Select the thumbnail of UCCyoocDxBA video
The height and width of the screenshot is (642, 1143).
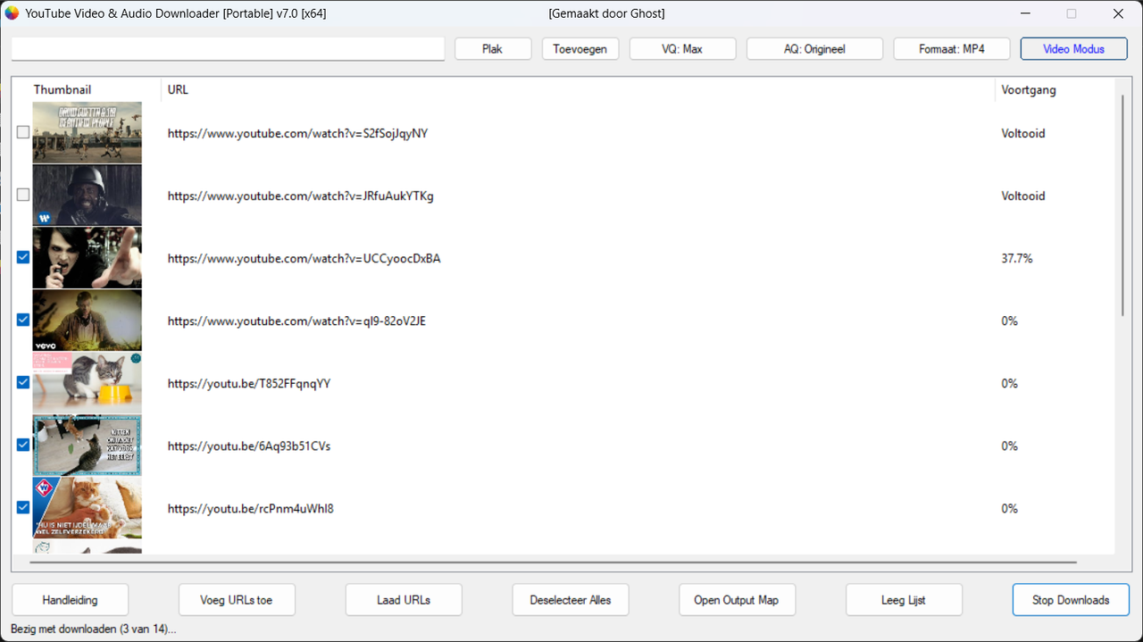(x=87, y=258)
